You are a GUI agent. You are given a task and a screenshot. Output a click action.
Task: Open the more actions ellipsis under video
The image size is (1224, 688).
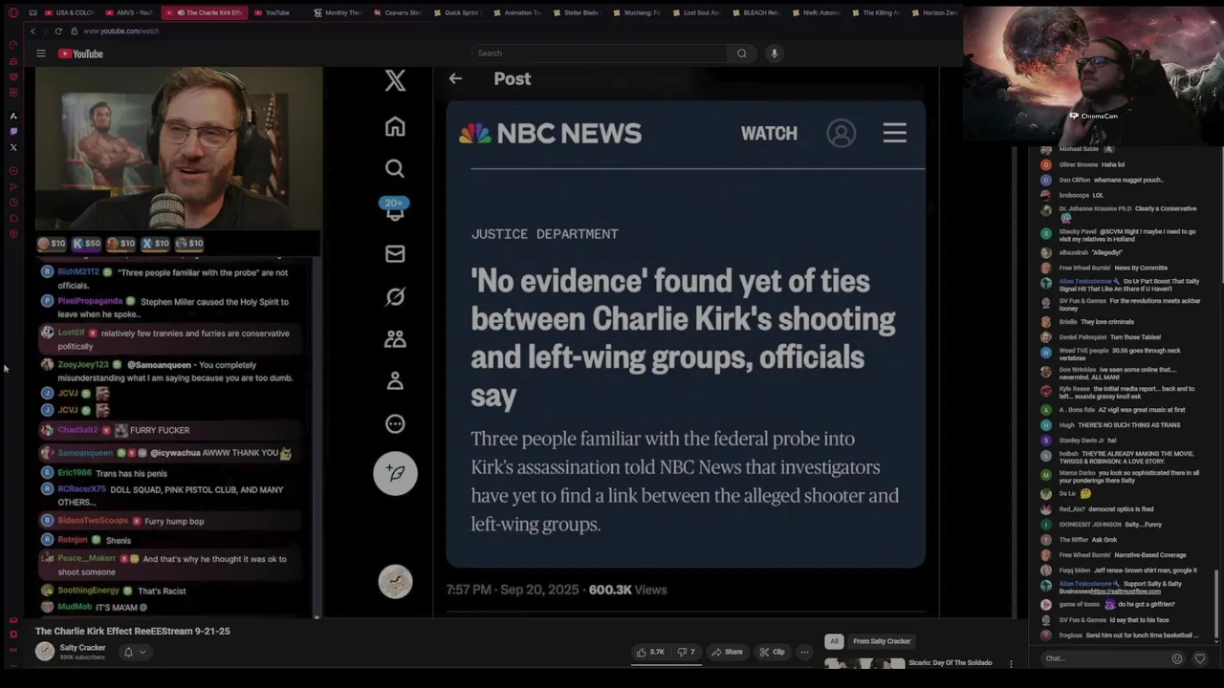tap(804, 652)
